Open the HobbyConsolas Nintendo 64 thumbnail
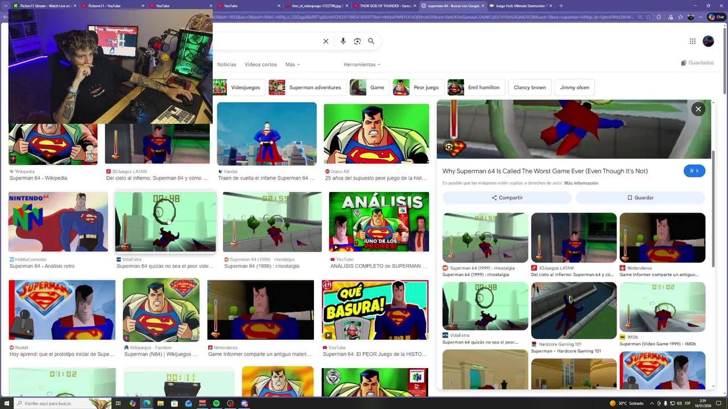728x409 pixels. [58, 222]
